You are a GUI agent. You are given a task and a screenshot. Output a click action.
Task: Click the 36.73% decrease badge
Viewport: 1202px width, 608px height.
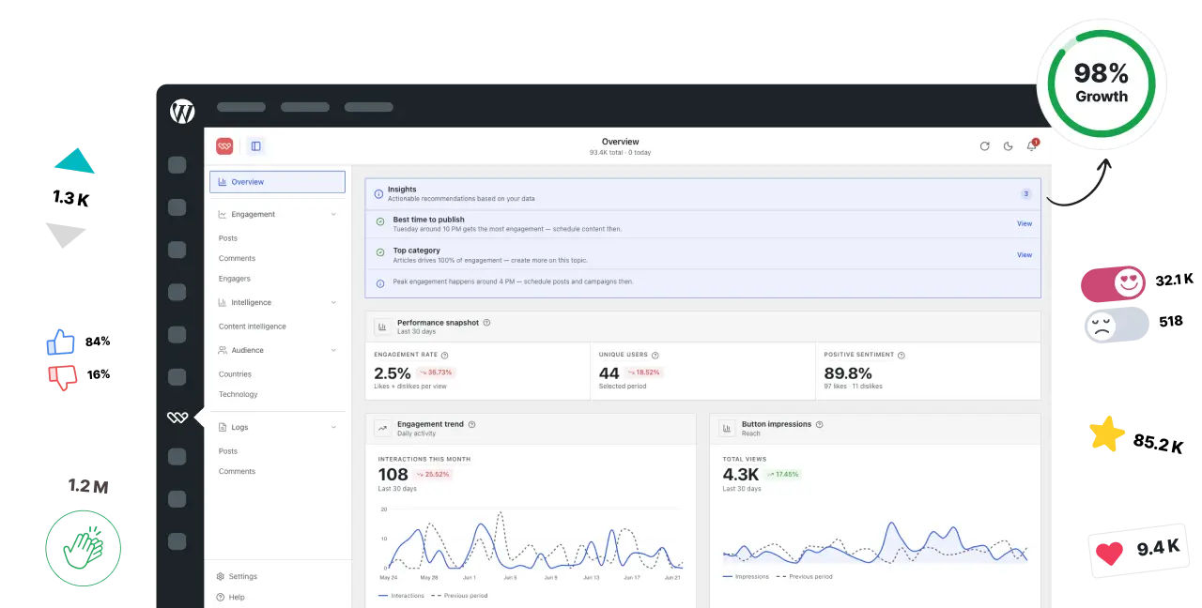pos(436,372)
